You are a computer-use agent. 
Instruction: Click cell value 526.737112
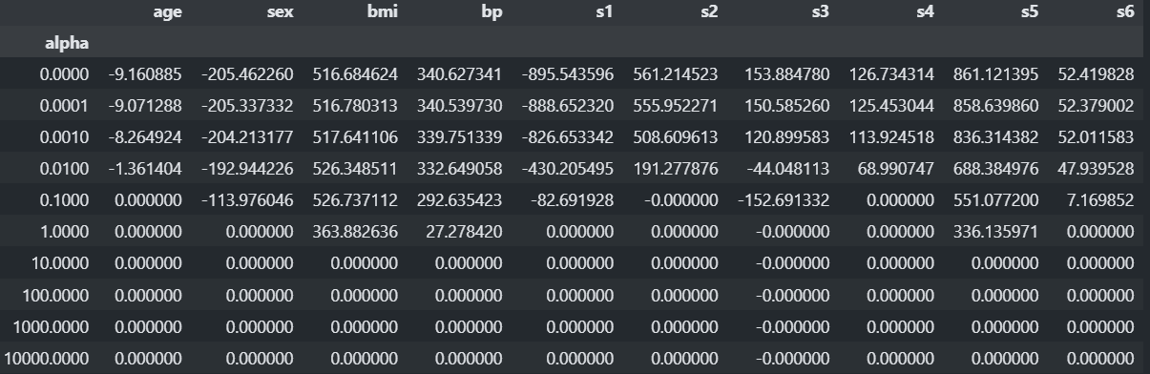coord(355,199)
